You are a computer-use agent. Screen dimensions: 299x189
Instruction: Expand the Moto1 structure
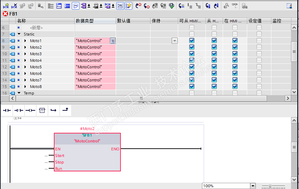point(25,41)
